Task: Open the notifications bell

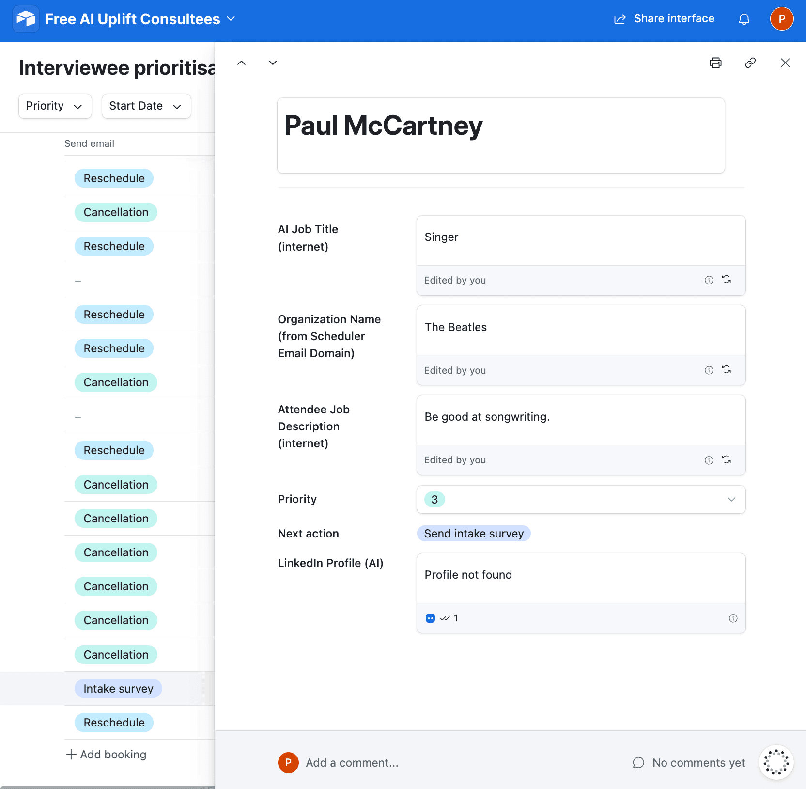Action: (x=744, y=19)
